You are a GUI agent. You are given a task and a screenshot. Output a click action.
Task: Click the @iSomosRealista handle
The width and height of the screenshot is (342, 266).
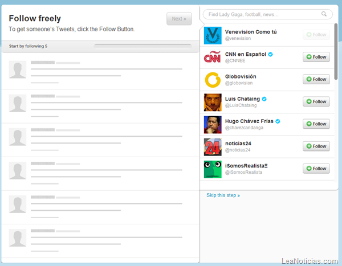[x=243, y=173]
